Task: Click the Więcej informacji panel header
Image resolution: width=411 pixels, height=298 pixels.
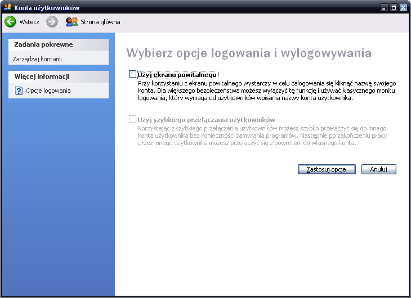Action: pos(59,76)
